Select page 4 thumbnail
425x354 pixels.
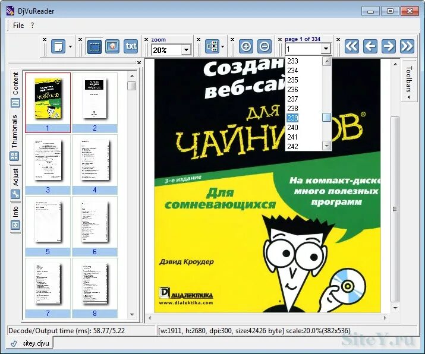point(95,165)
